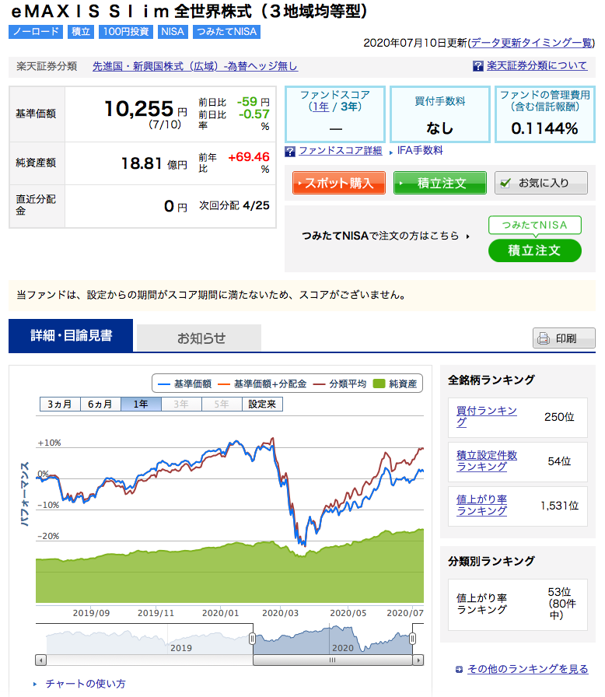The width and height of the screenshot is (605, 697).
Task: Open 先進国・新興国株式(広域)-為替ヘッジ無し link
Action: [195, 66]
